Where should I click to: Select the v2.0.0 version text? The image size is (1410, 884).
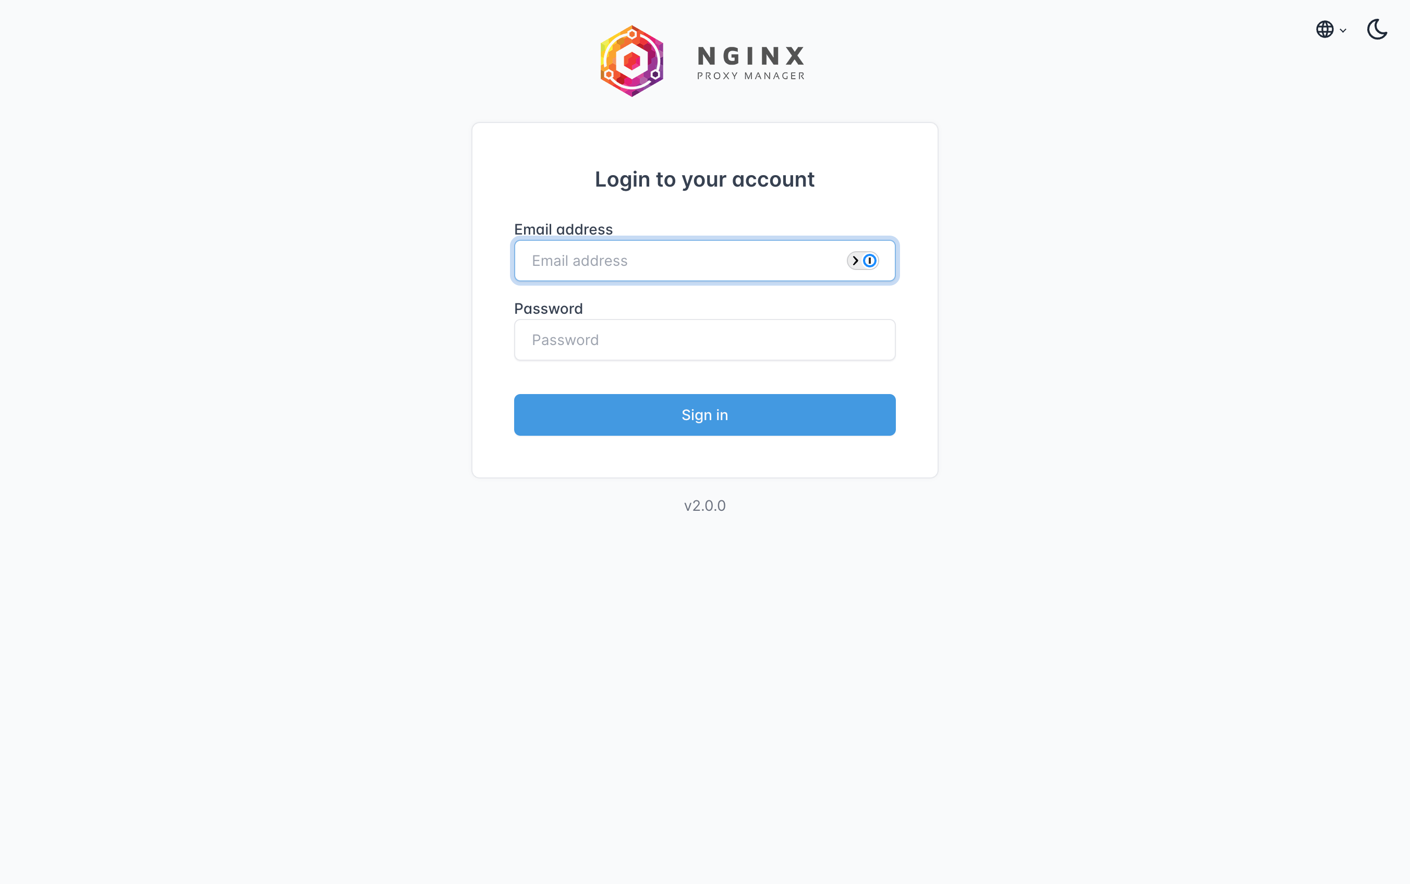[704, 506]
